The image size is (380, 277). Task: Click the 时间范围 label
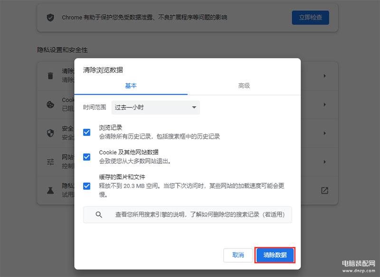[95, 107]
